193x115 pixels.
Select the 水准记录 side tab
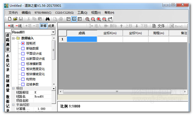(x=8, y=63)
